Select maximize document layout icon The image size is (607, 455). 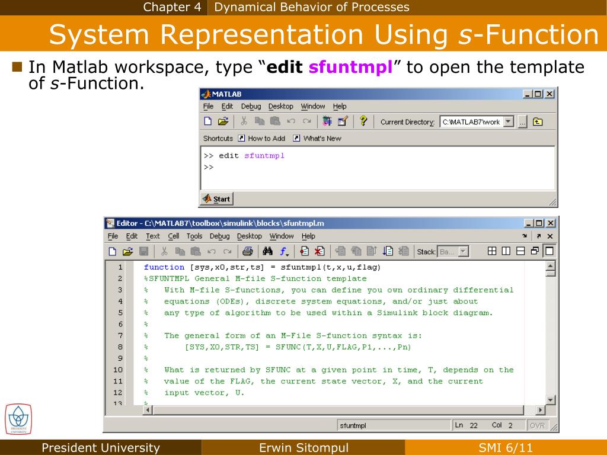pos(549,251)
